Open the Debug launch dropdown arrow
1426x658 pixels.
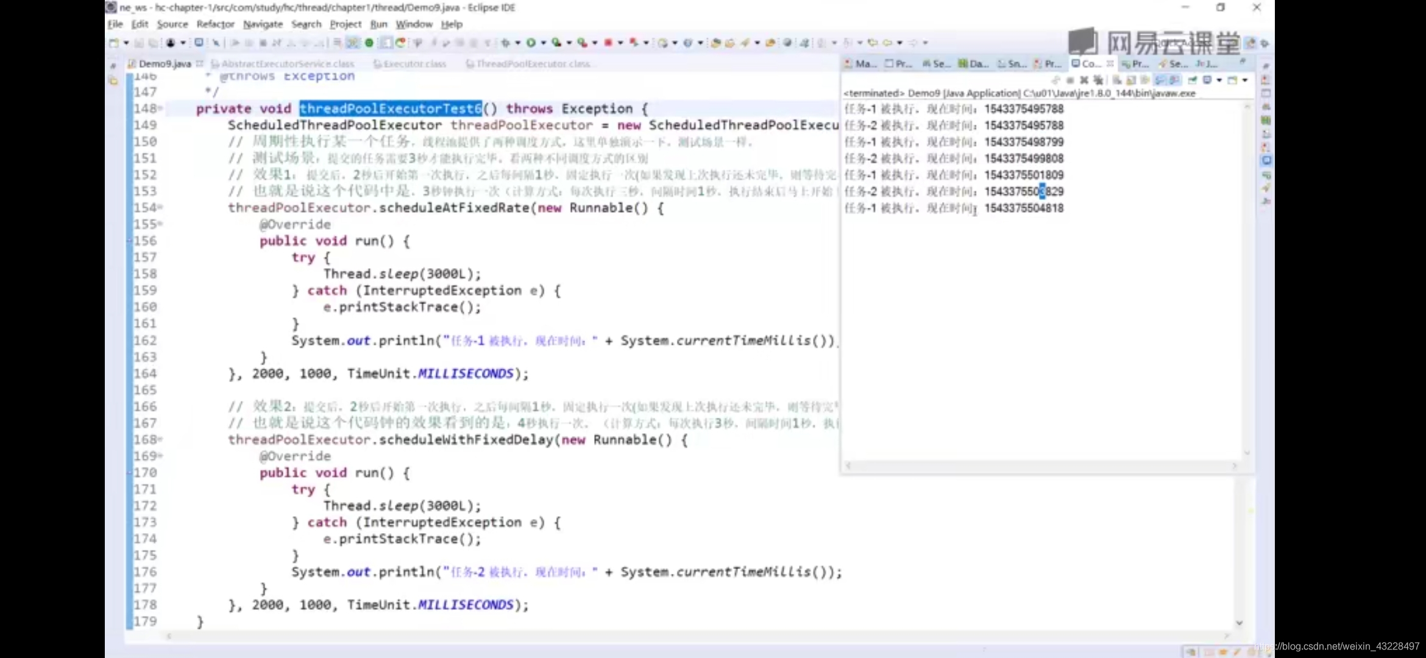click(x=517, y=43)
